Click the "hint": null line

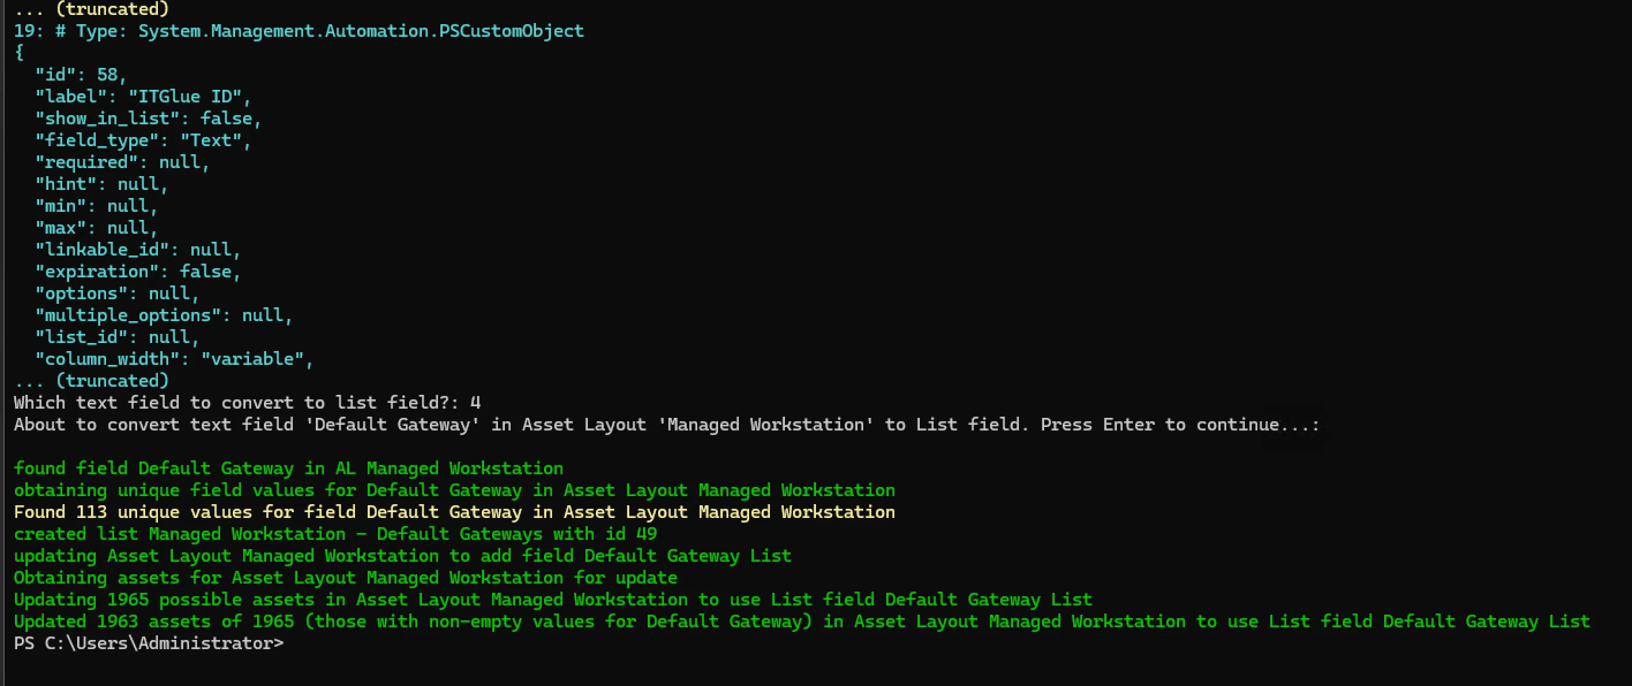click(101, 184)
